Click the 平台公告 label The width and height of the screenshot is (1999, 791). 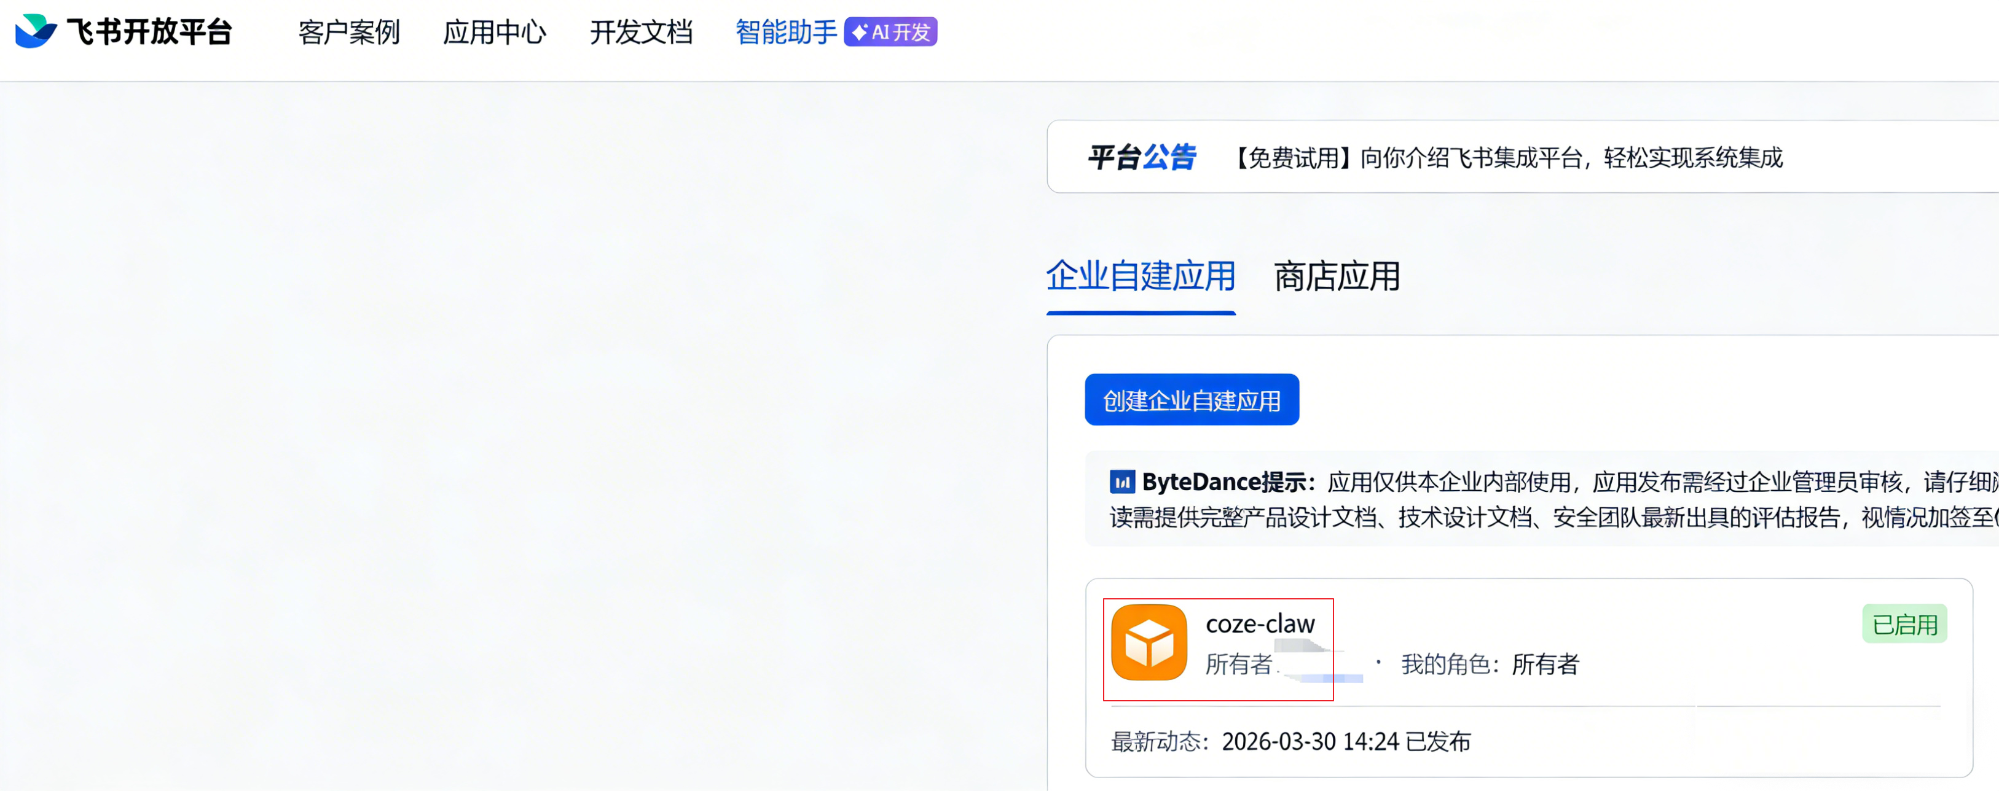point(1142,157)
